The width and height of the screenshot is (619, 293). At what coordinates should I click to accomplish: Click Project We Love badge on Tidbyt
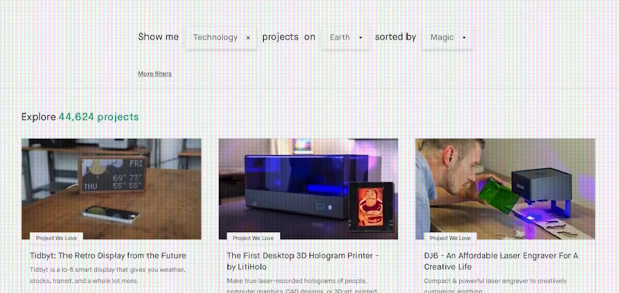point(56,238)
